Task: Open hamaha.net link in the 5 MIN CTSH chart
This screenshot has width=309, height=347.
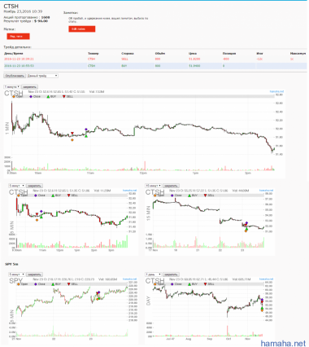Action: pyautogui.click(x=130, y=191)
